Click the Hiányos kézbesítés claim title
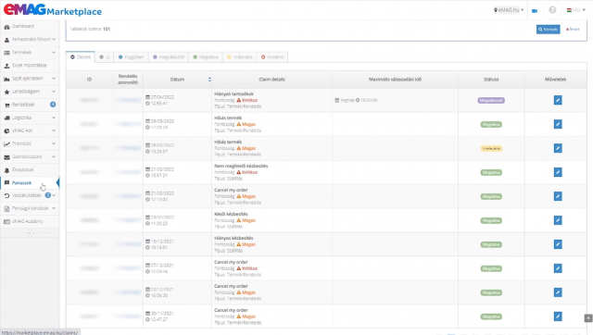 pos(233,239)
